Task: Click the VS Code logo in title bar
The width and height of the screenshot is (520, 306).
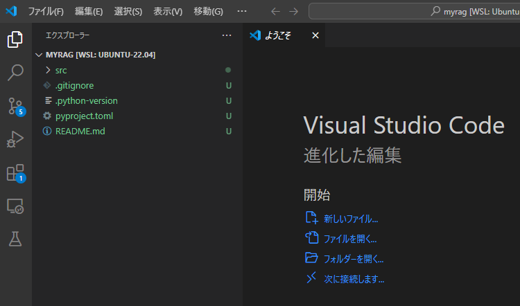Action: [11, 11]
